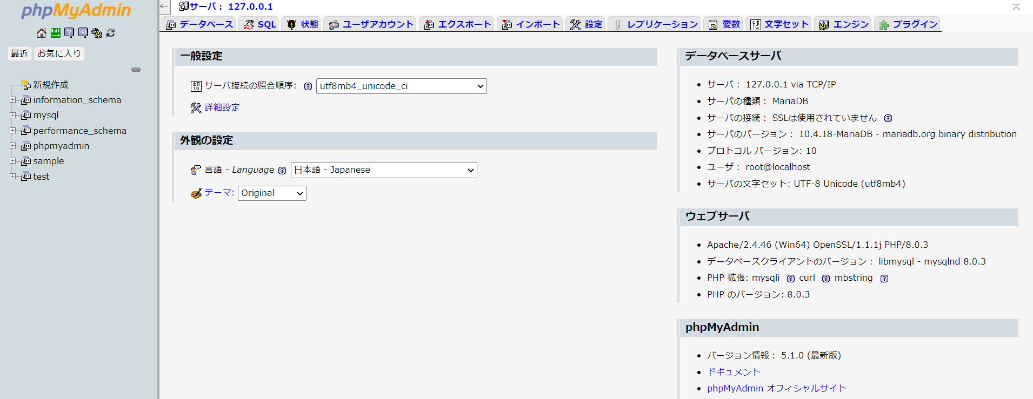Open the Original theme dropdown

click(272, 193)
